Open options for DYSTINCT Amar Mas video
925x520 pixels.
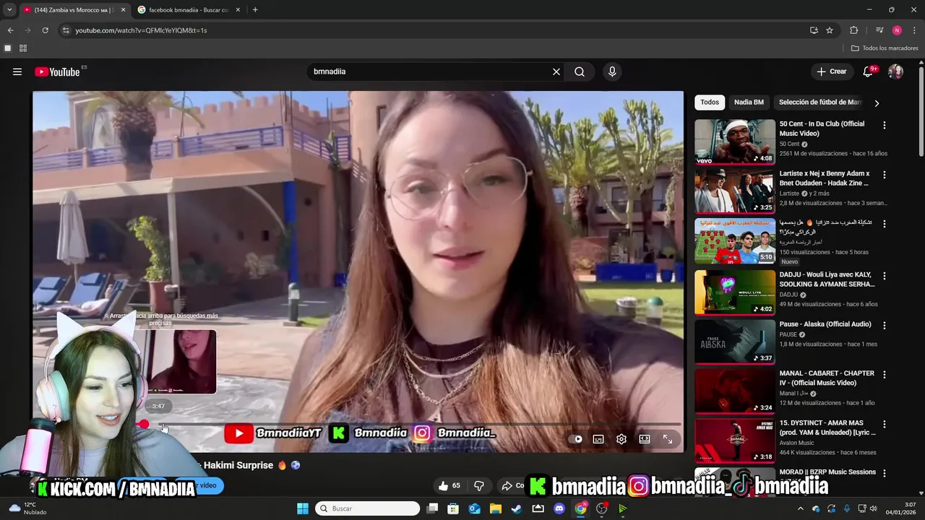(x=884, y=424)
